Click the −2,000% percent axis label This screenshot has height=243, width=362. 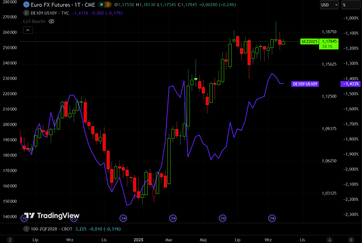click(350, 169)
